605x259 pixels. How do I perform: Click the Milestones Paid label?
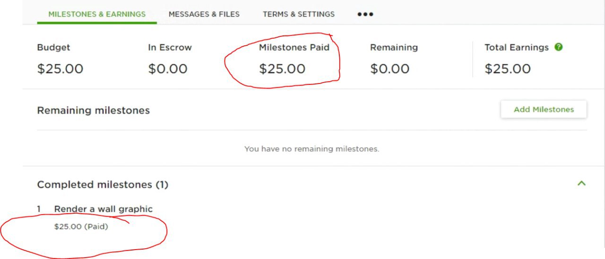pyautogui.click(x=294, y=47)
